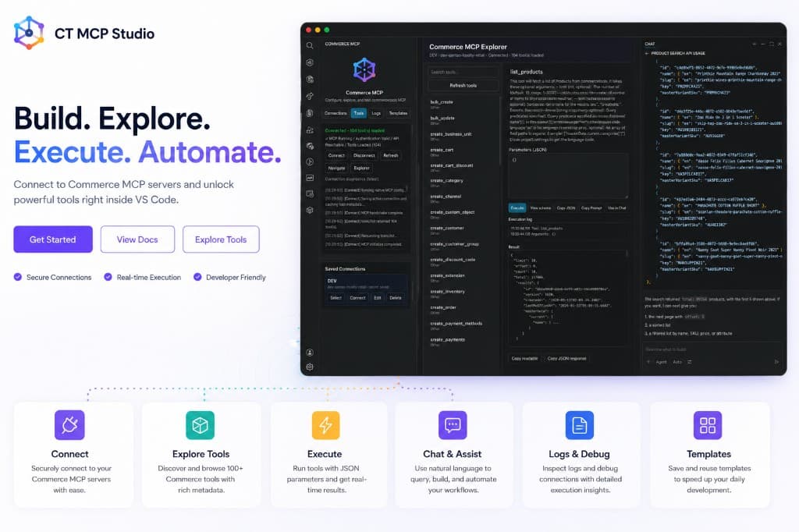Click the run and debug icon in the activity bar
This screenshot has width=799, height=532.
pyautogui.click(x=310, y=162)
